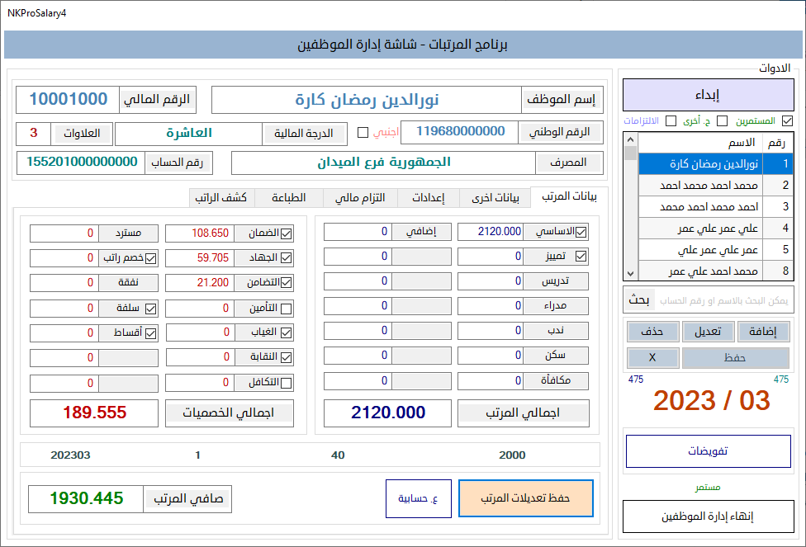Toggle the الغياب deduction checkbox
This screenshot has width=806, height=547.
pyautogui.click(x=287, y=332)
